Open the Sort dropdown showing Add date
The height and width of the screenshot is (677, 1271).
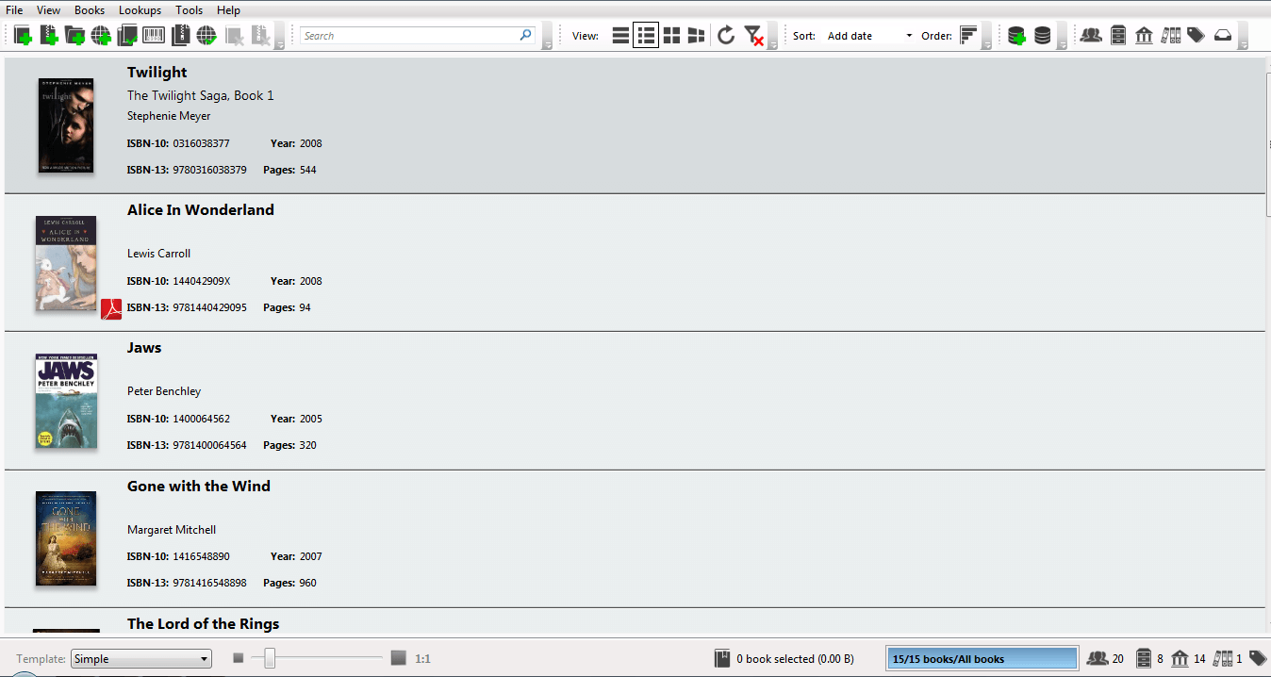(868, 36)
